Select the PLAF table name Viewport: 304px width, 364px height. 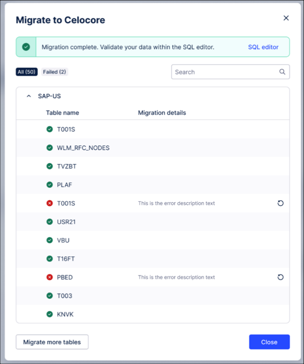pyautogui.click(x=64, y=185)
